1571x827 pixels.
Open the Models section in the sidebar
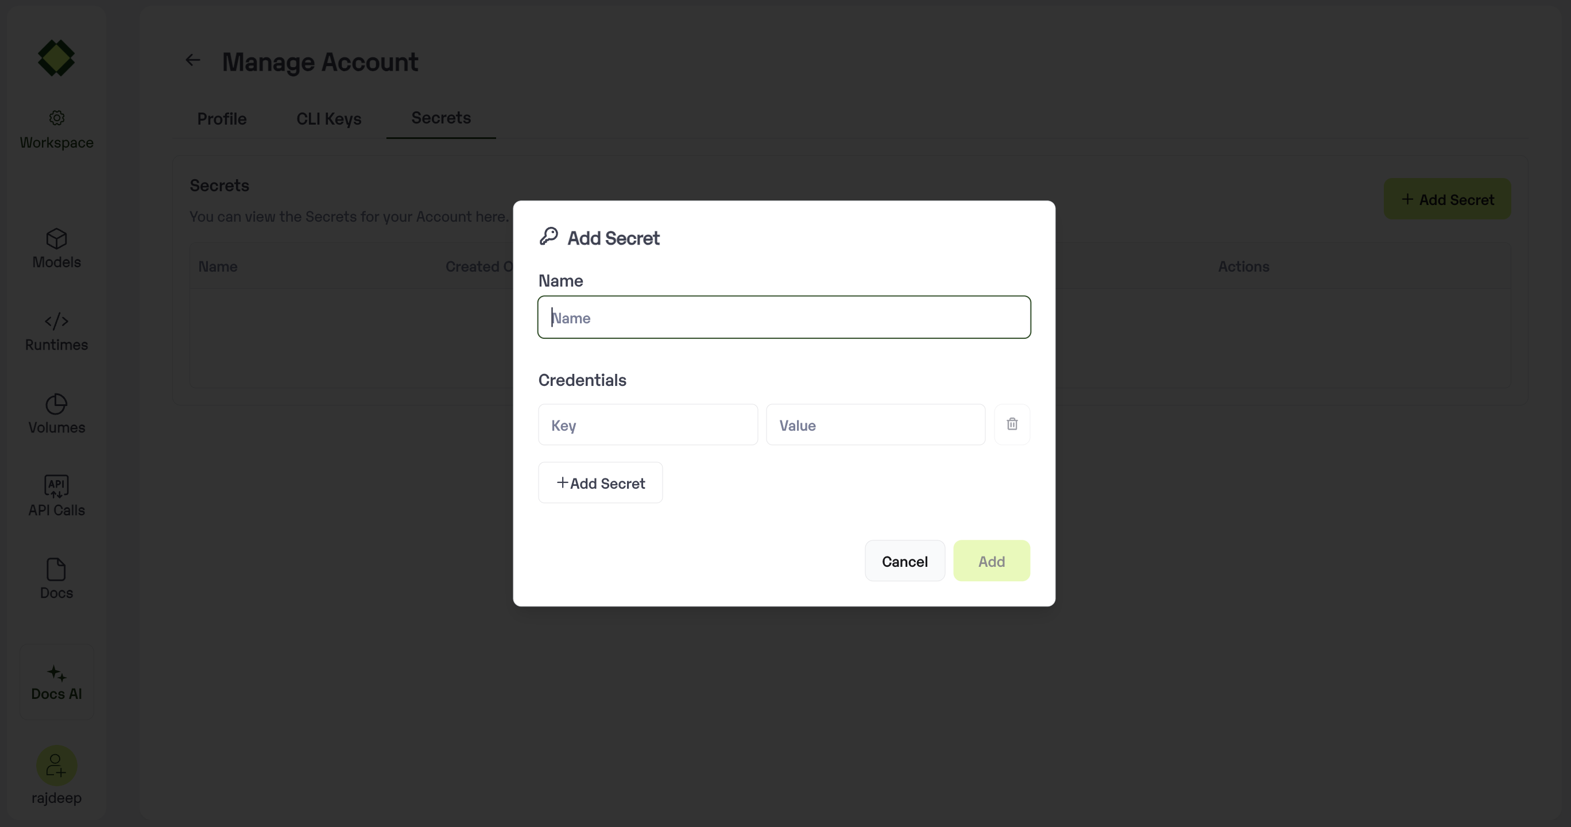click(56, 248)
